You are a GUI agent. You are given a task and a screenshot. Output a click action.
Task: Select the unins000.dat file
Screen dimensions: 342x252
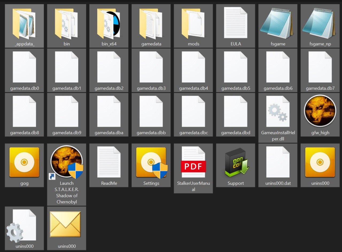click(278, 165)
